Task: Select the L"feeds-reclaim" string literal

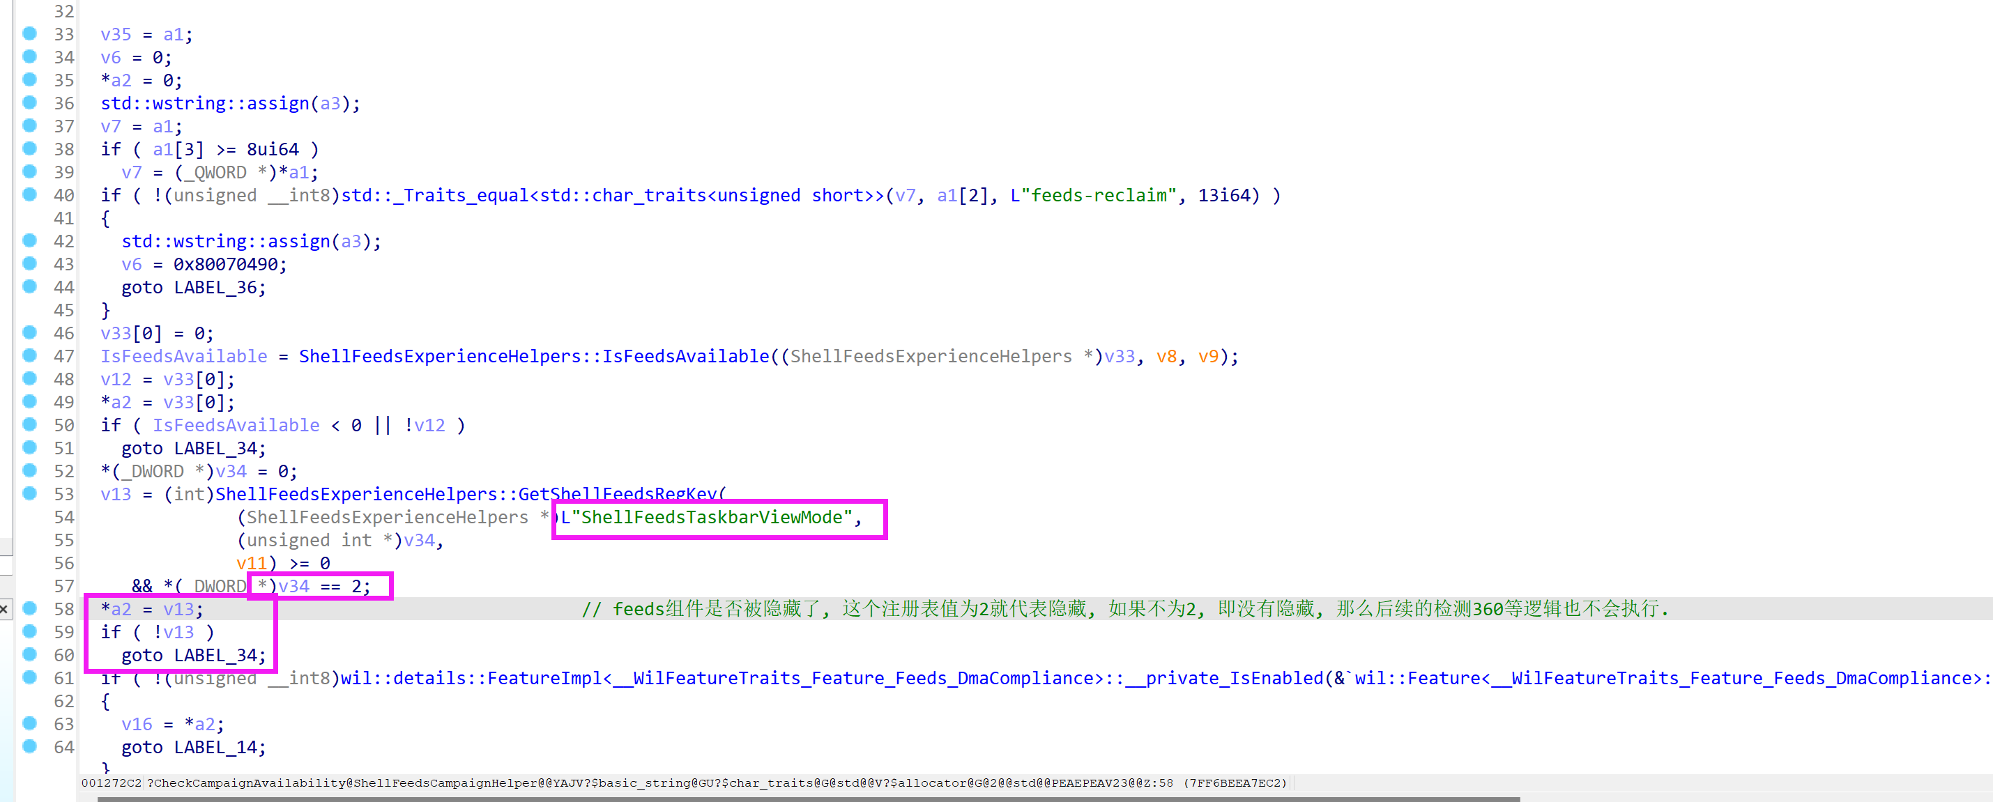Action: [1092, 196]
